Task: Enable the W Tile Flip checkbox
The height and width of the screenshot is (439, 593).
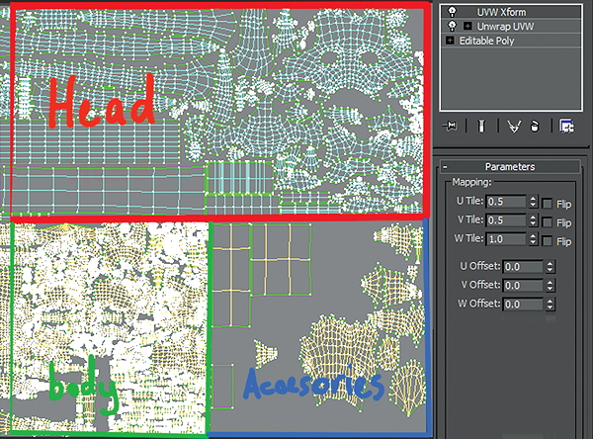Action: pyautogui.click(x=547, y=241)
